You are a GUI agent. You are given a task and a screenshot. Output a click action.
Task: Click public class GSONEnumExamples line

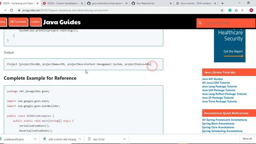[x=30, y=116]
